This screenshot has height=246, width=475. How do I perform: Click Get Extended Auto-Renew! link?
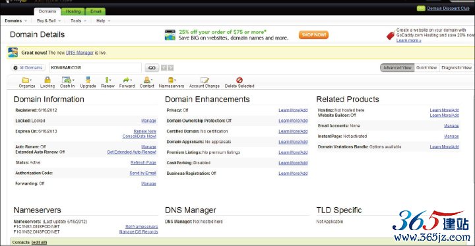point(131,152)
